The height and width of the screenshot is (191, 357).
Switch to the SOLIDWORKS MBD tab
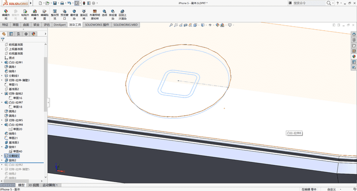coord(125,25)
